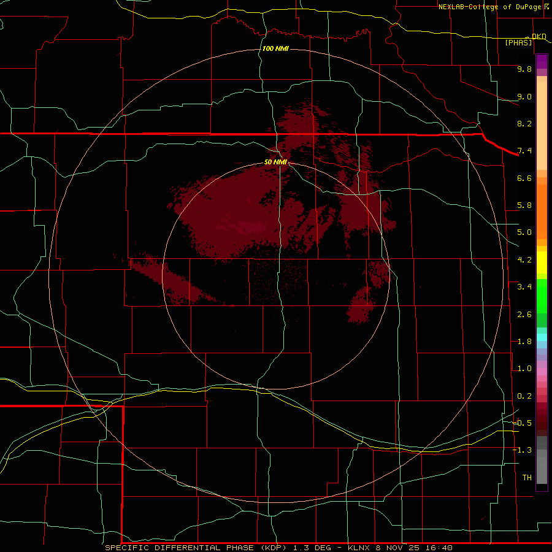
Task: Click the yellow segment of color bar
Action: coord(542,263)
